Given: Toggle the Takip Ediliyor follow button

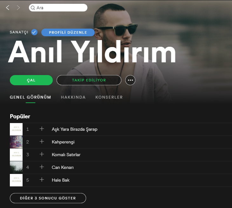Looking at the screenshot, I should (89, 80).
